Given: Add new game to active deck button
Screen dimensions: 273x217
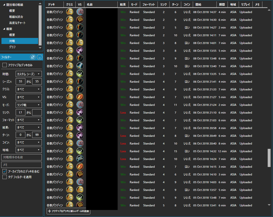Looking at the screenshot, I should (x=69, y=211).
